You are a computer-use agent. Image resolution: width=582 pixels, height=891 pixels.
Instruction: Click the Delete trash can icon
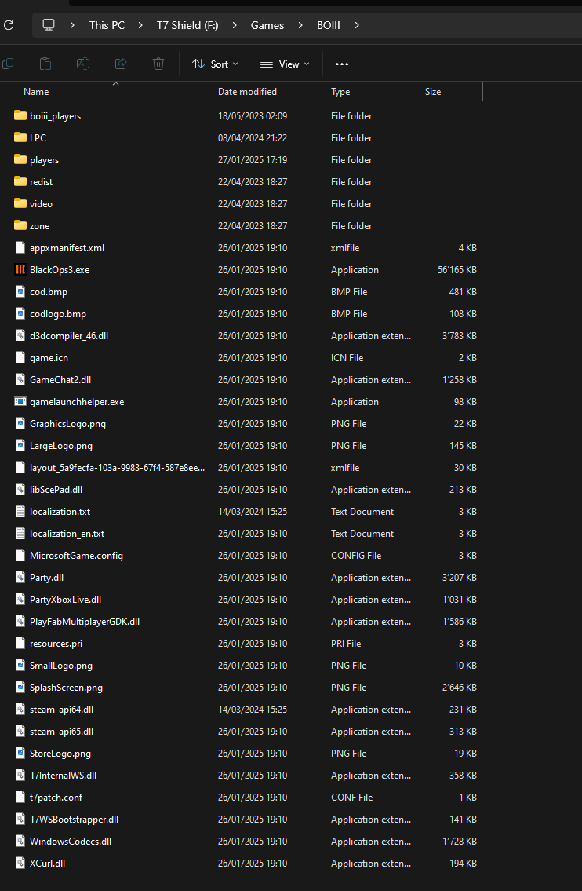click(158, 64)
